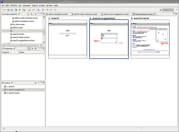Viewport: 179px width, 132px height.
Task: Click the Outline view focus icon
Action: tap(35, 83)
